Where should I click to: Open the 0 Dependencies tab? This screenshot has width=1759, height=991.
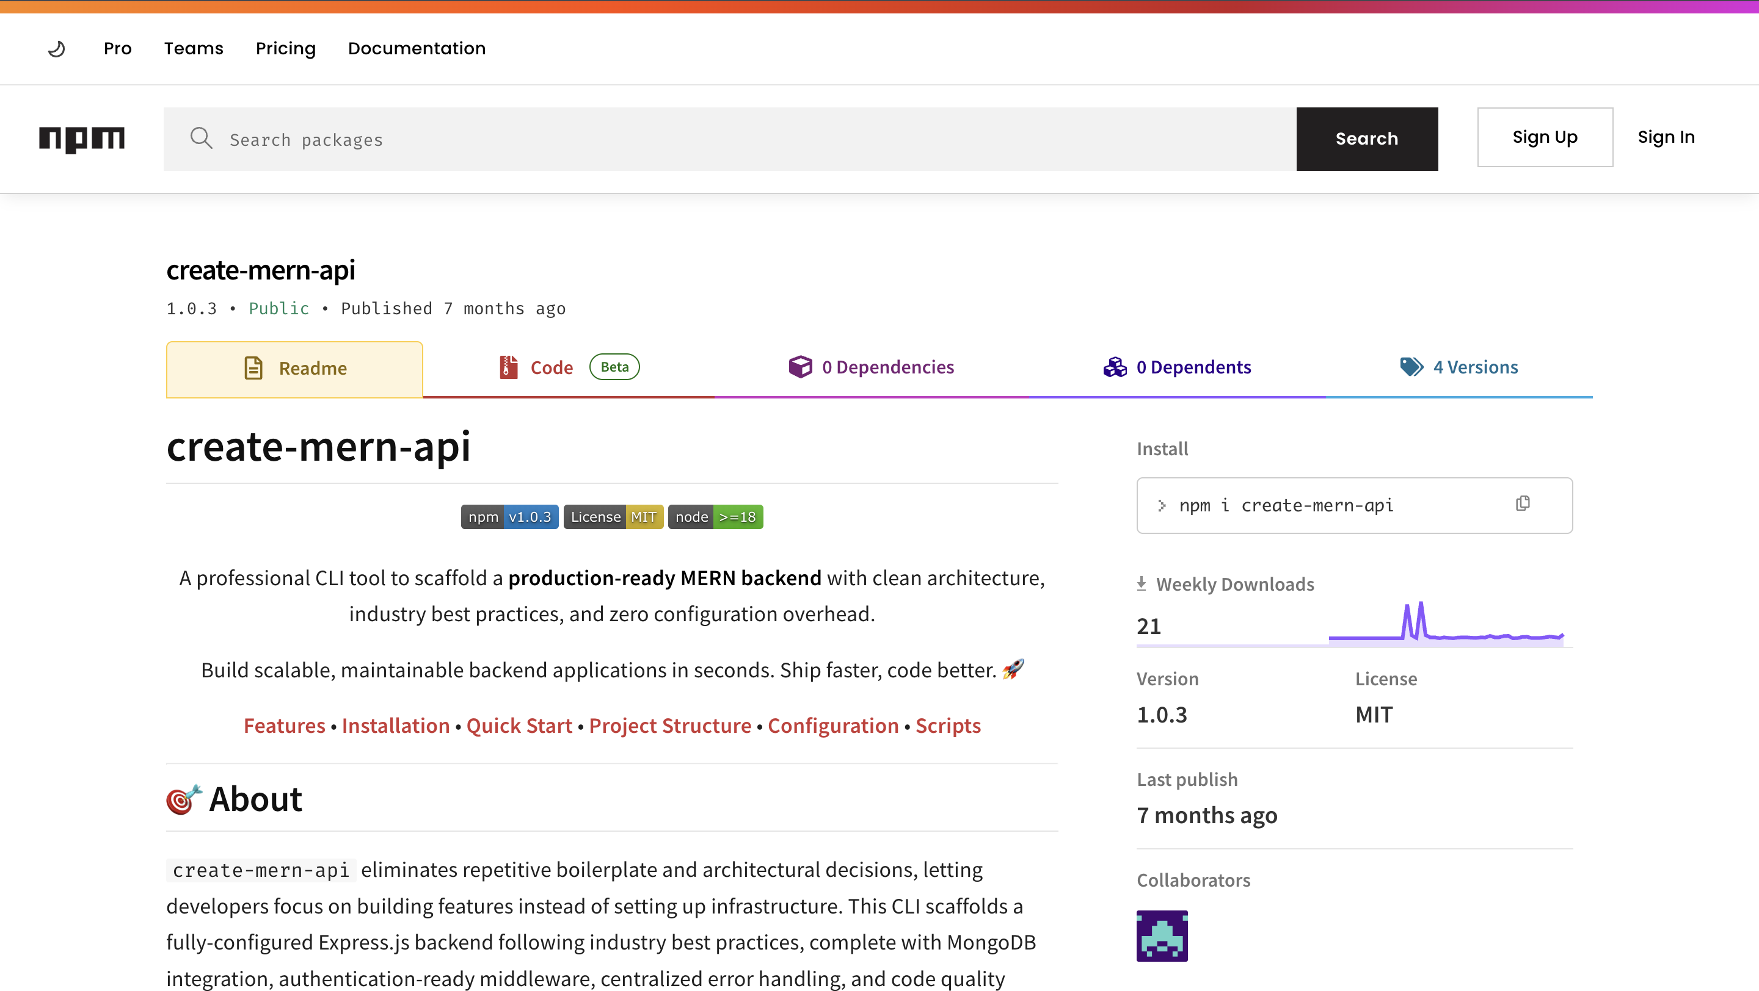pos(872,367)
